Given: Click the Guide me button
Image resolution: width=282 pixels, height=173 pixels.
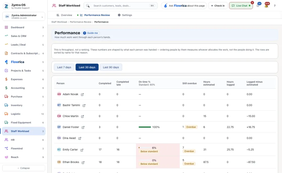Looking at the screenshot, I should (x=91, y=33).
